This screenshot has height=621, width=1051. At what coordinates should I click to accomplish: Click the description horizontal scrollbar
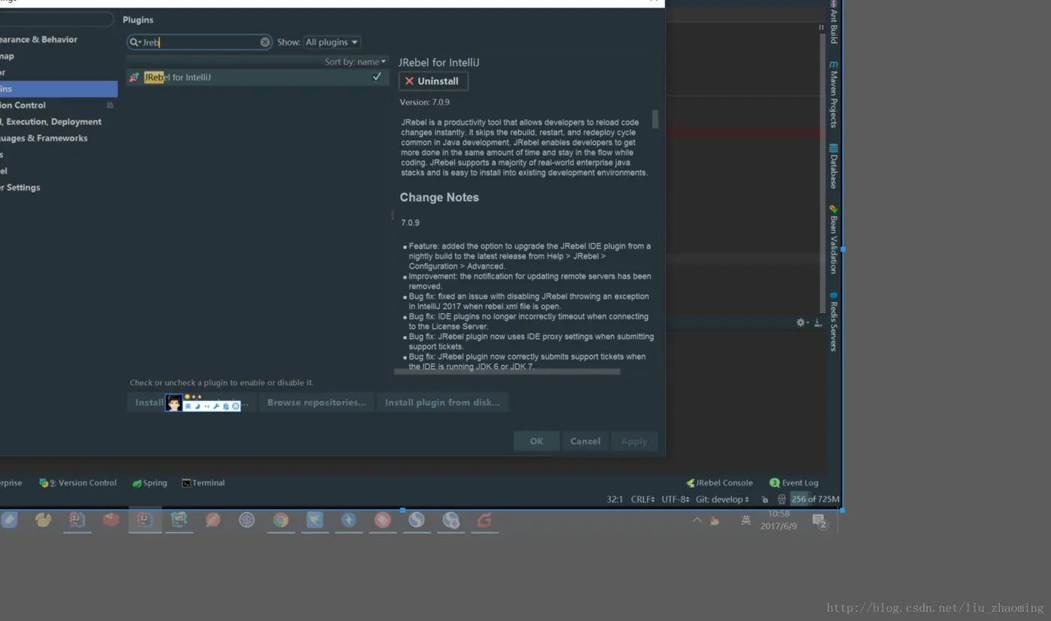(508, 371)
